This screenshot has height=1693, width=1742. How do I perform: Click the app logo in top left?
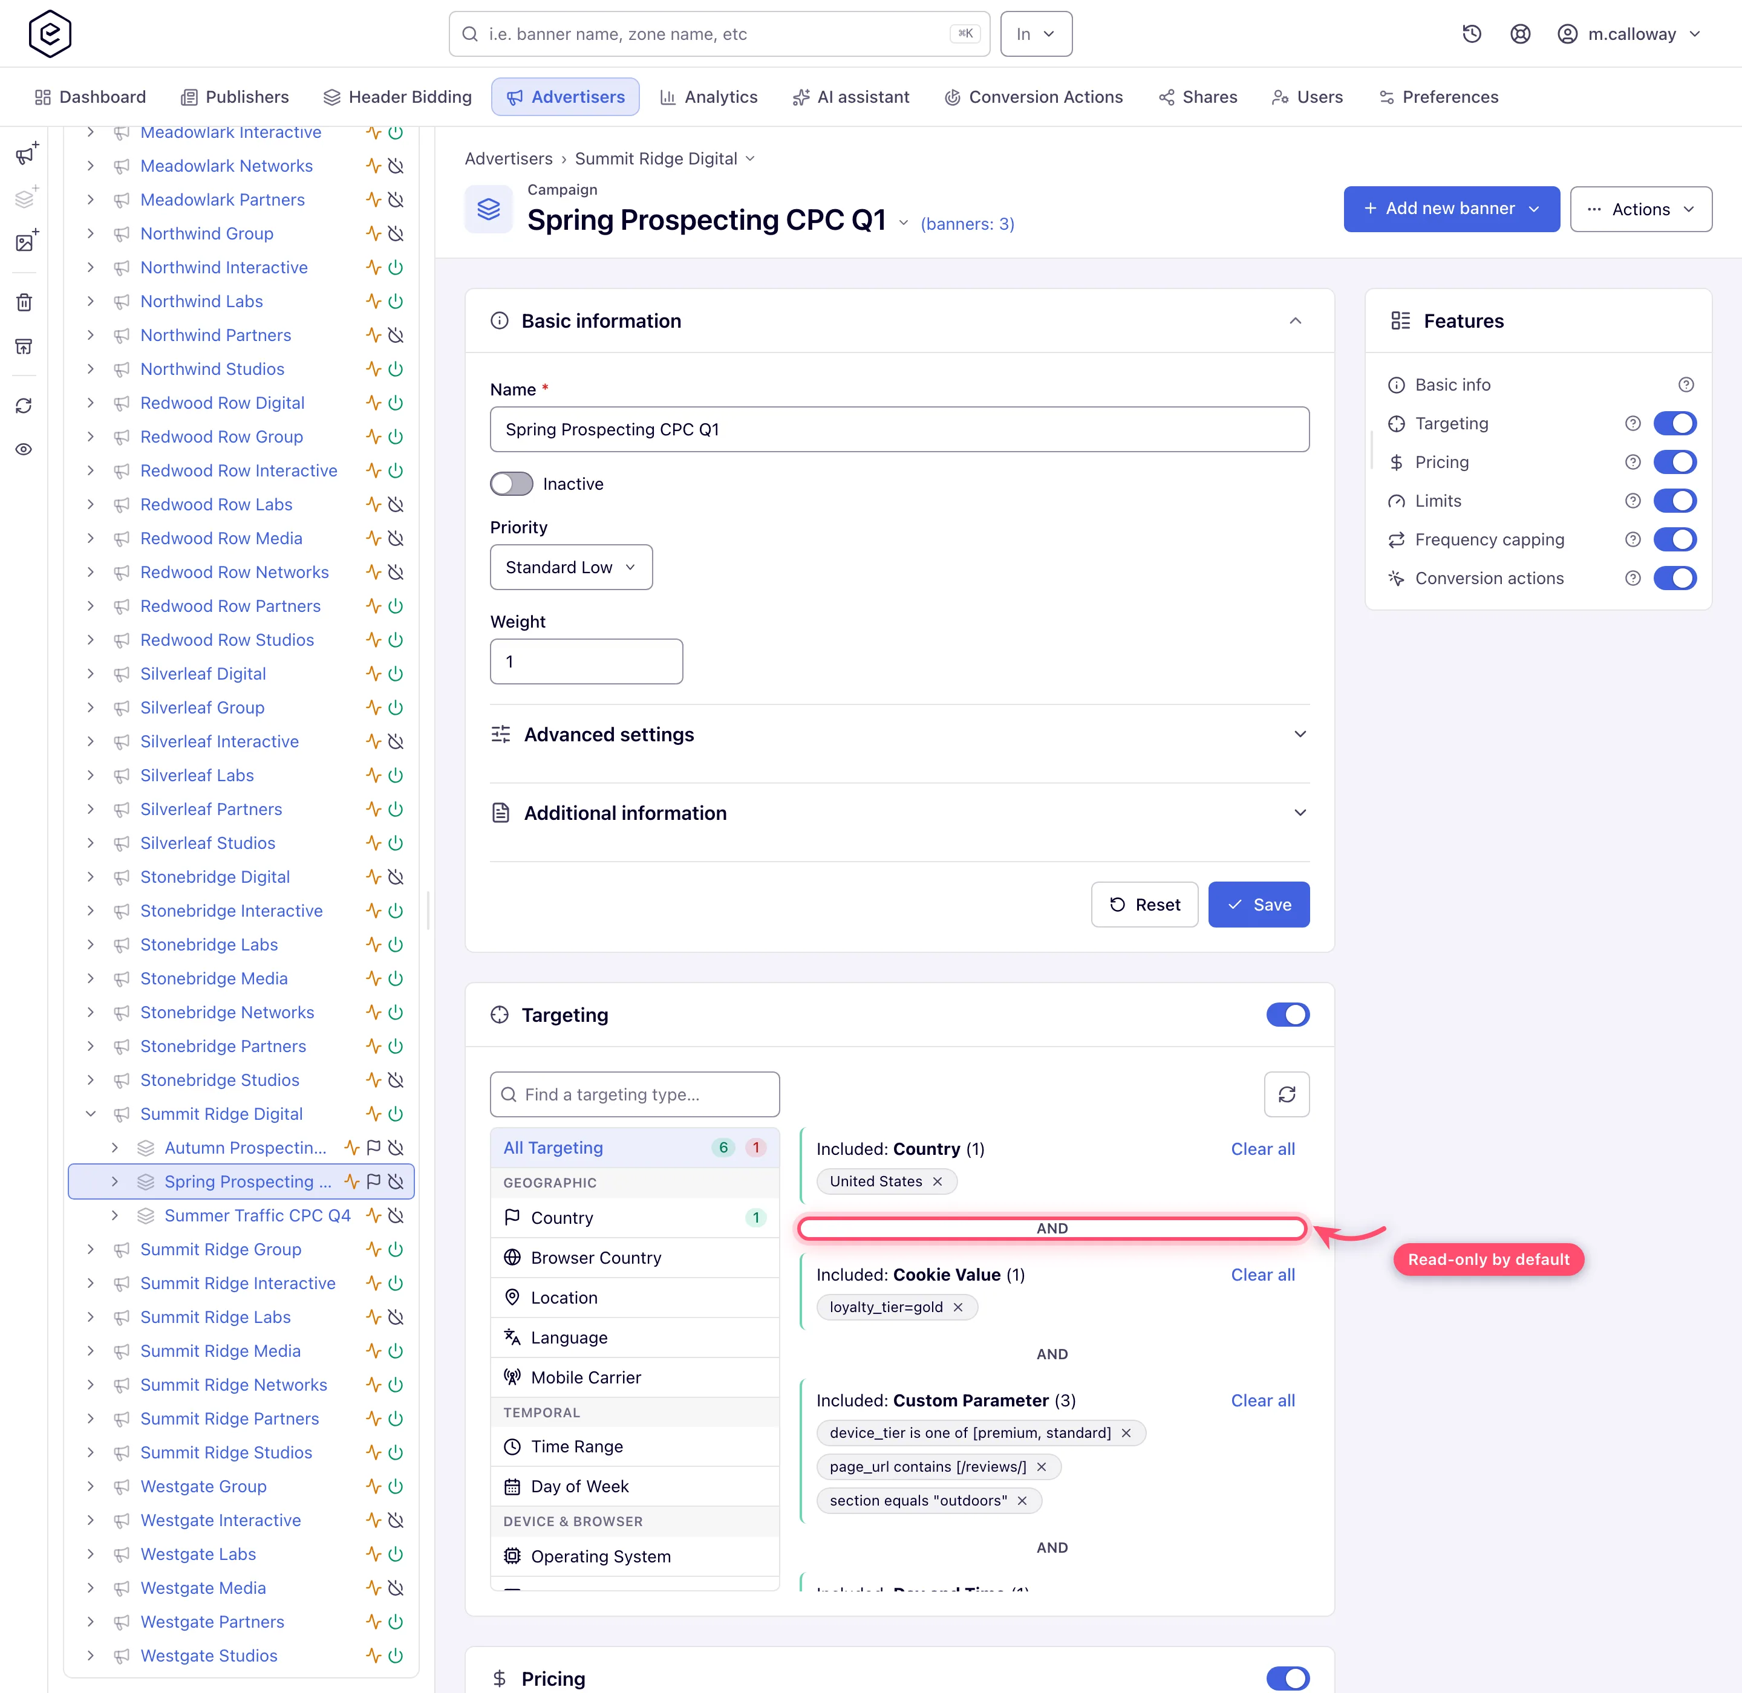click(50, 34)
